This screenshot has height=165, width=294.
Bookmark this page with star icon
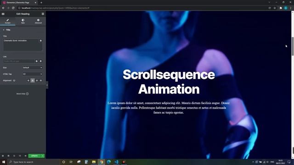[x=275, y=8]
